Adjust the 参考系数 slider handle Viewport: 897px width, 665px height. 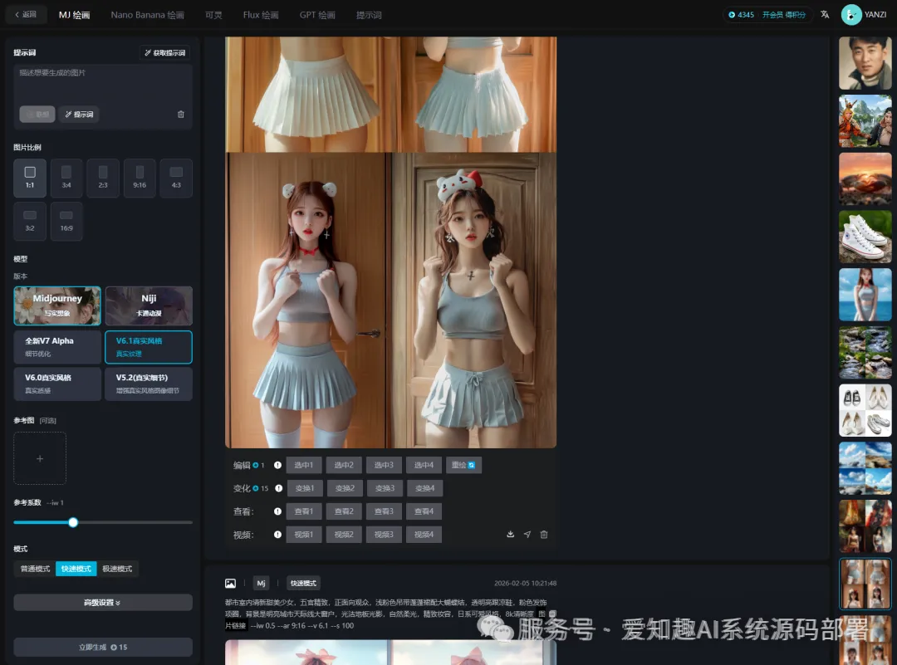pyautogui.click(x=73, y=522)
